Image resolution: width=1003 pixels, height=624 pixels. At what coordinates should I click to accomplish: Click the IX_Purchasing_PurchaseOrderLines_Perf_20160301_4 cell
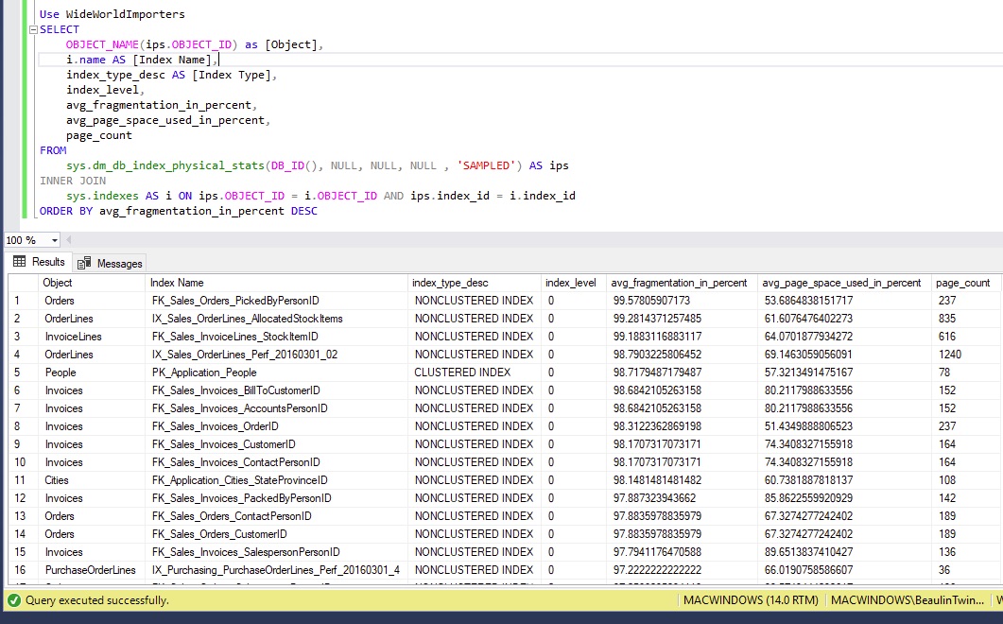(x=276, y=569)
